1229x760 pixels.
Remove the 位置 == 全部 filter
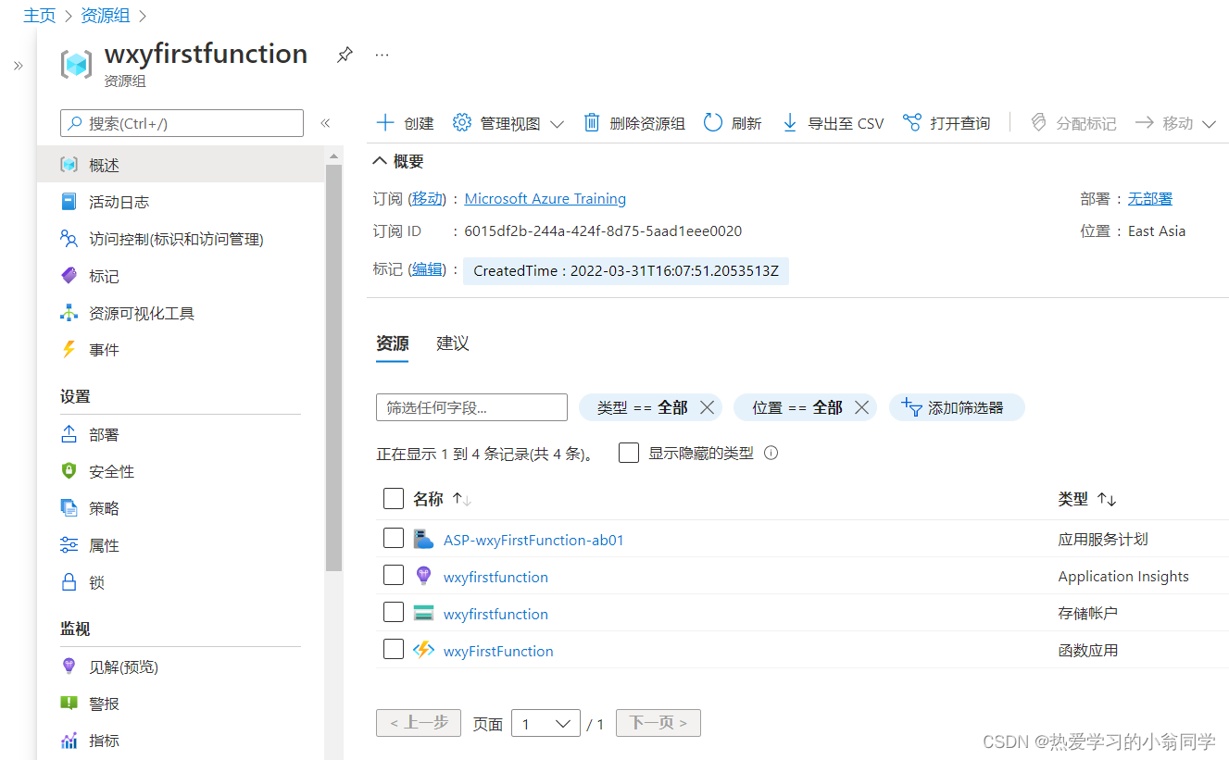tap(861, 407)
